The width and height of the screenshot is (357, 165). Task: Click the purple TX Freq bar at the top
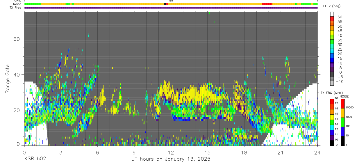171,8
